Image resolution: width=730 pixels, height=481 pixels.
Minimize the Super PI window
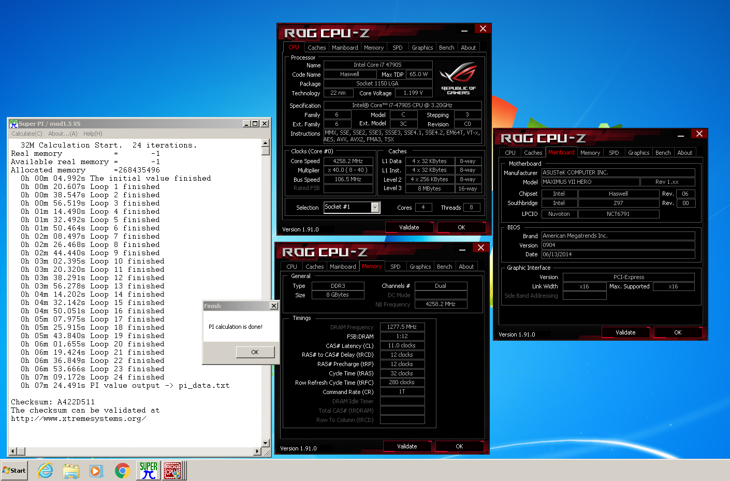(x=246, y=123)
